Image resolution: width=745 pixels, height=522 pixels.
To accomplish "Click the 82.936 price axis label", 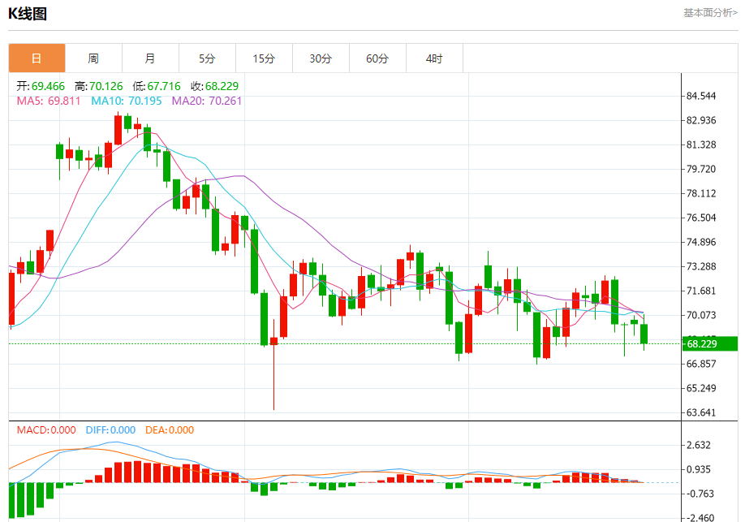I will click(701, 120).
